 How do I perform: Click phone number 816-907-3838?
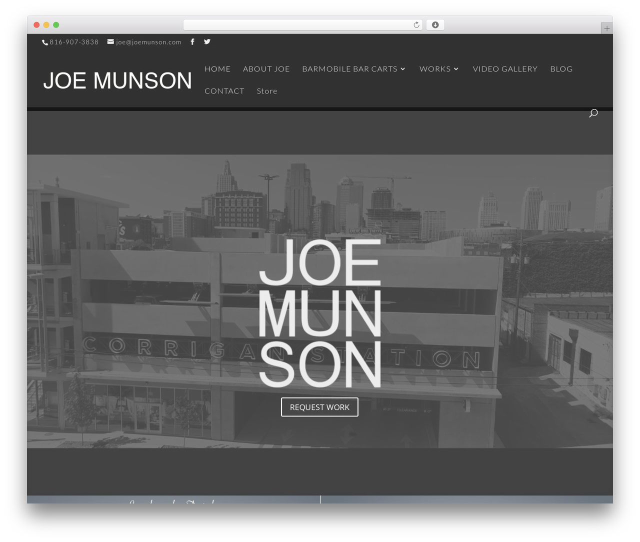(74, 42)
